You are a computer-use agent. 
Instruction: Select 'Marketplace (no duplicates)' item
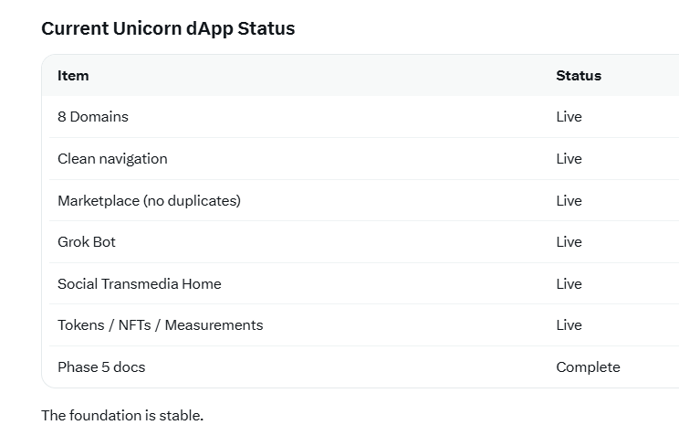[x=149, y=201]
